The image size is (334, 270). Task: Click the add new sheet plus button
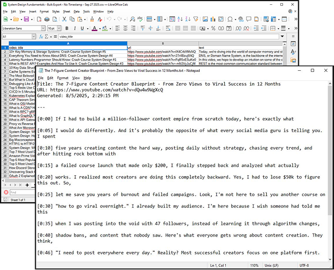click(x=26, y=184)
